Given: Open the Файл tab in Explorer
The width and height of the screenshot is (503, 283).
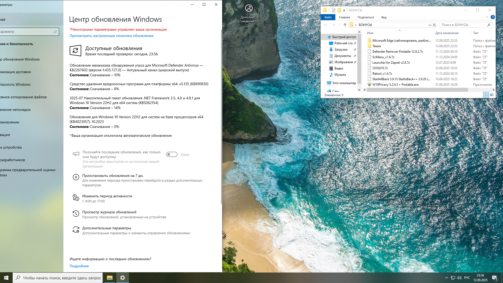Looking at the screenshot, I should pyautogui.click(x=328, y=17).
